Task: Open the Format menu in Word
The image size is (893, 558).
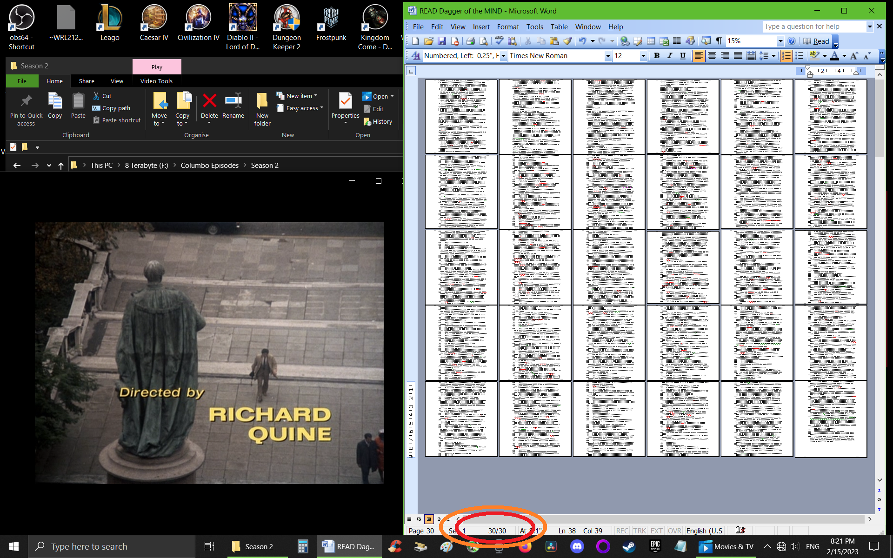Action: click(x=508, y=27)
